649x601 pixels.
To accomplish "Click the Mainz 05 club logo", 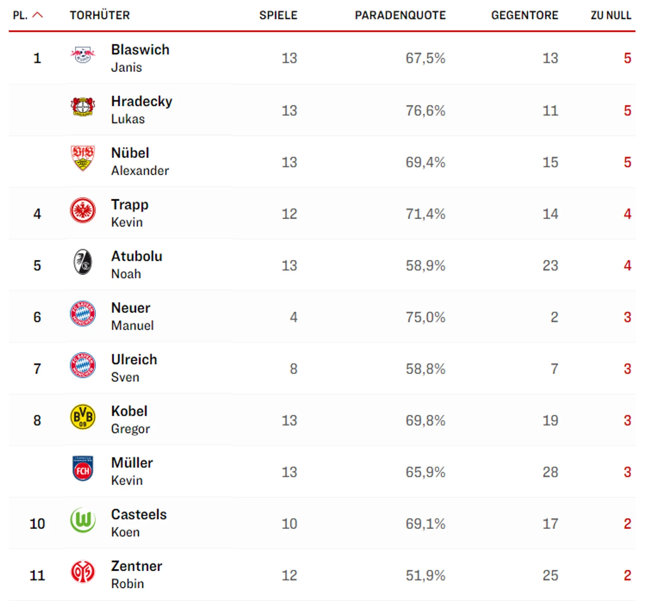I will [83, 572].
